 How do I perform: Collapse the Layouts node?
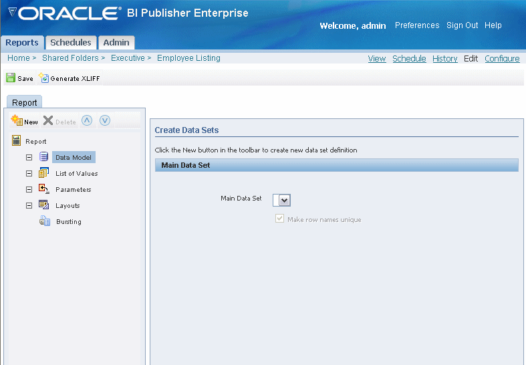pyautogui.click(x=29, y=206)
